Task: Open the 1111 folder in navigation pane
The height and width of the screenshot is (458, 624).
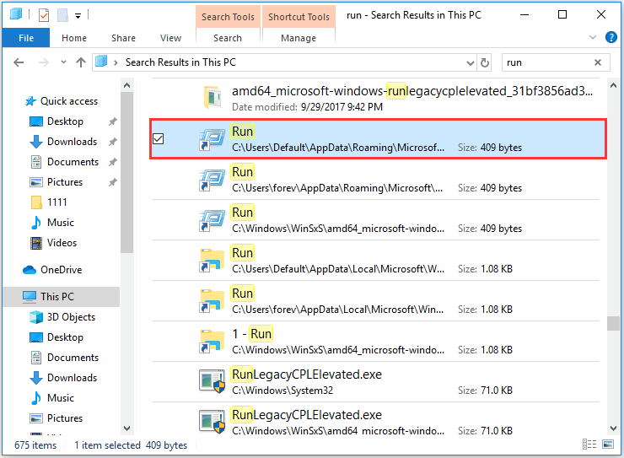Action: [x=49, y=202]
